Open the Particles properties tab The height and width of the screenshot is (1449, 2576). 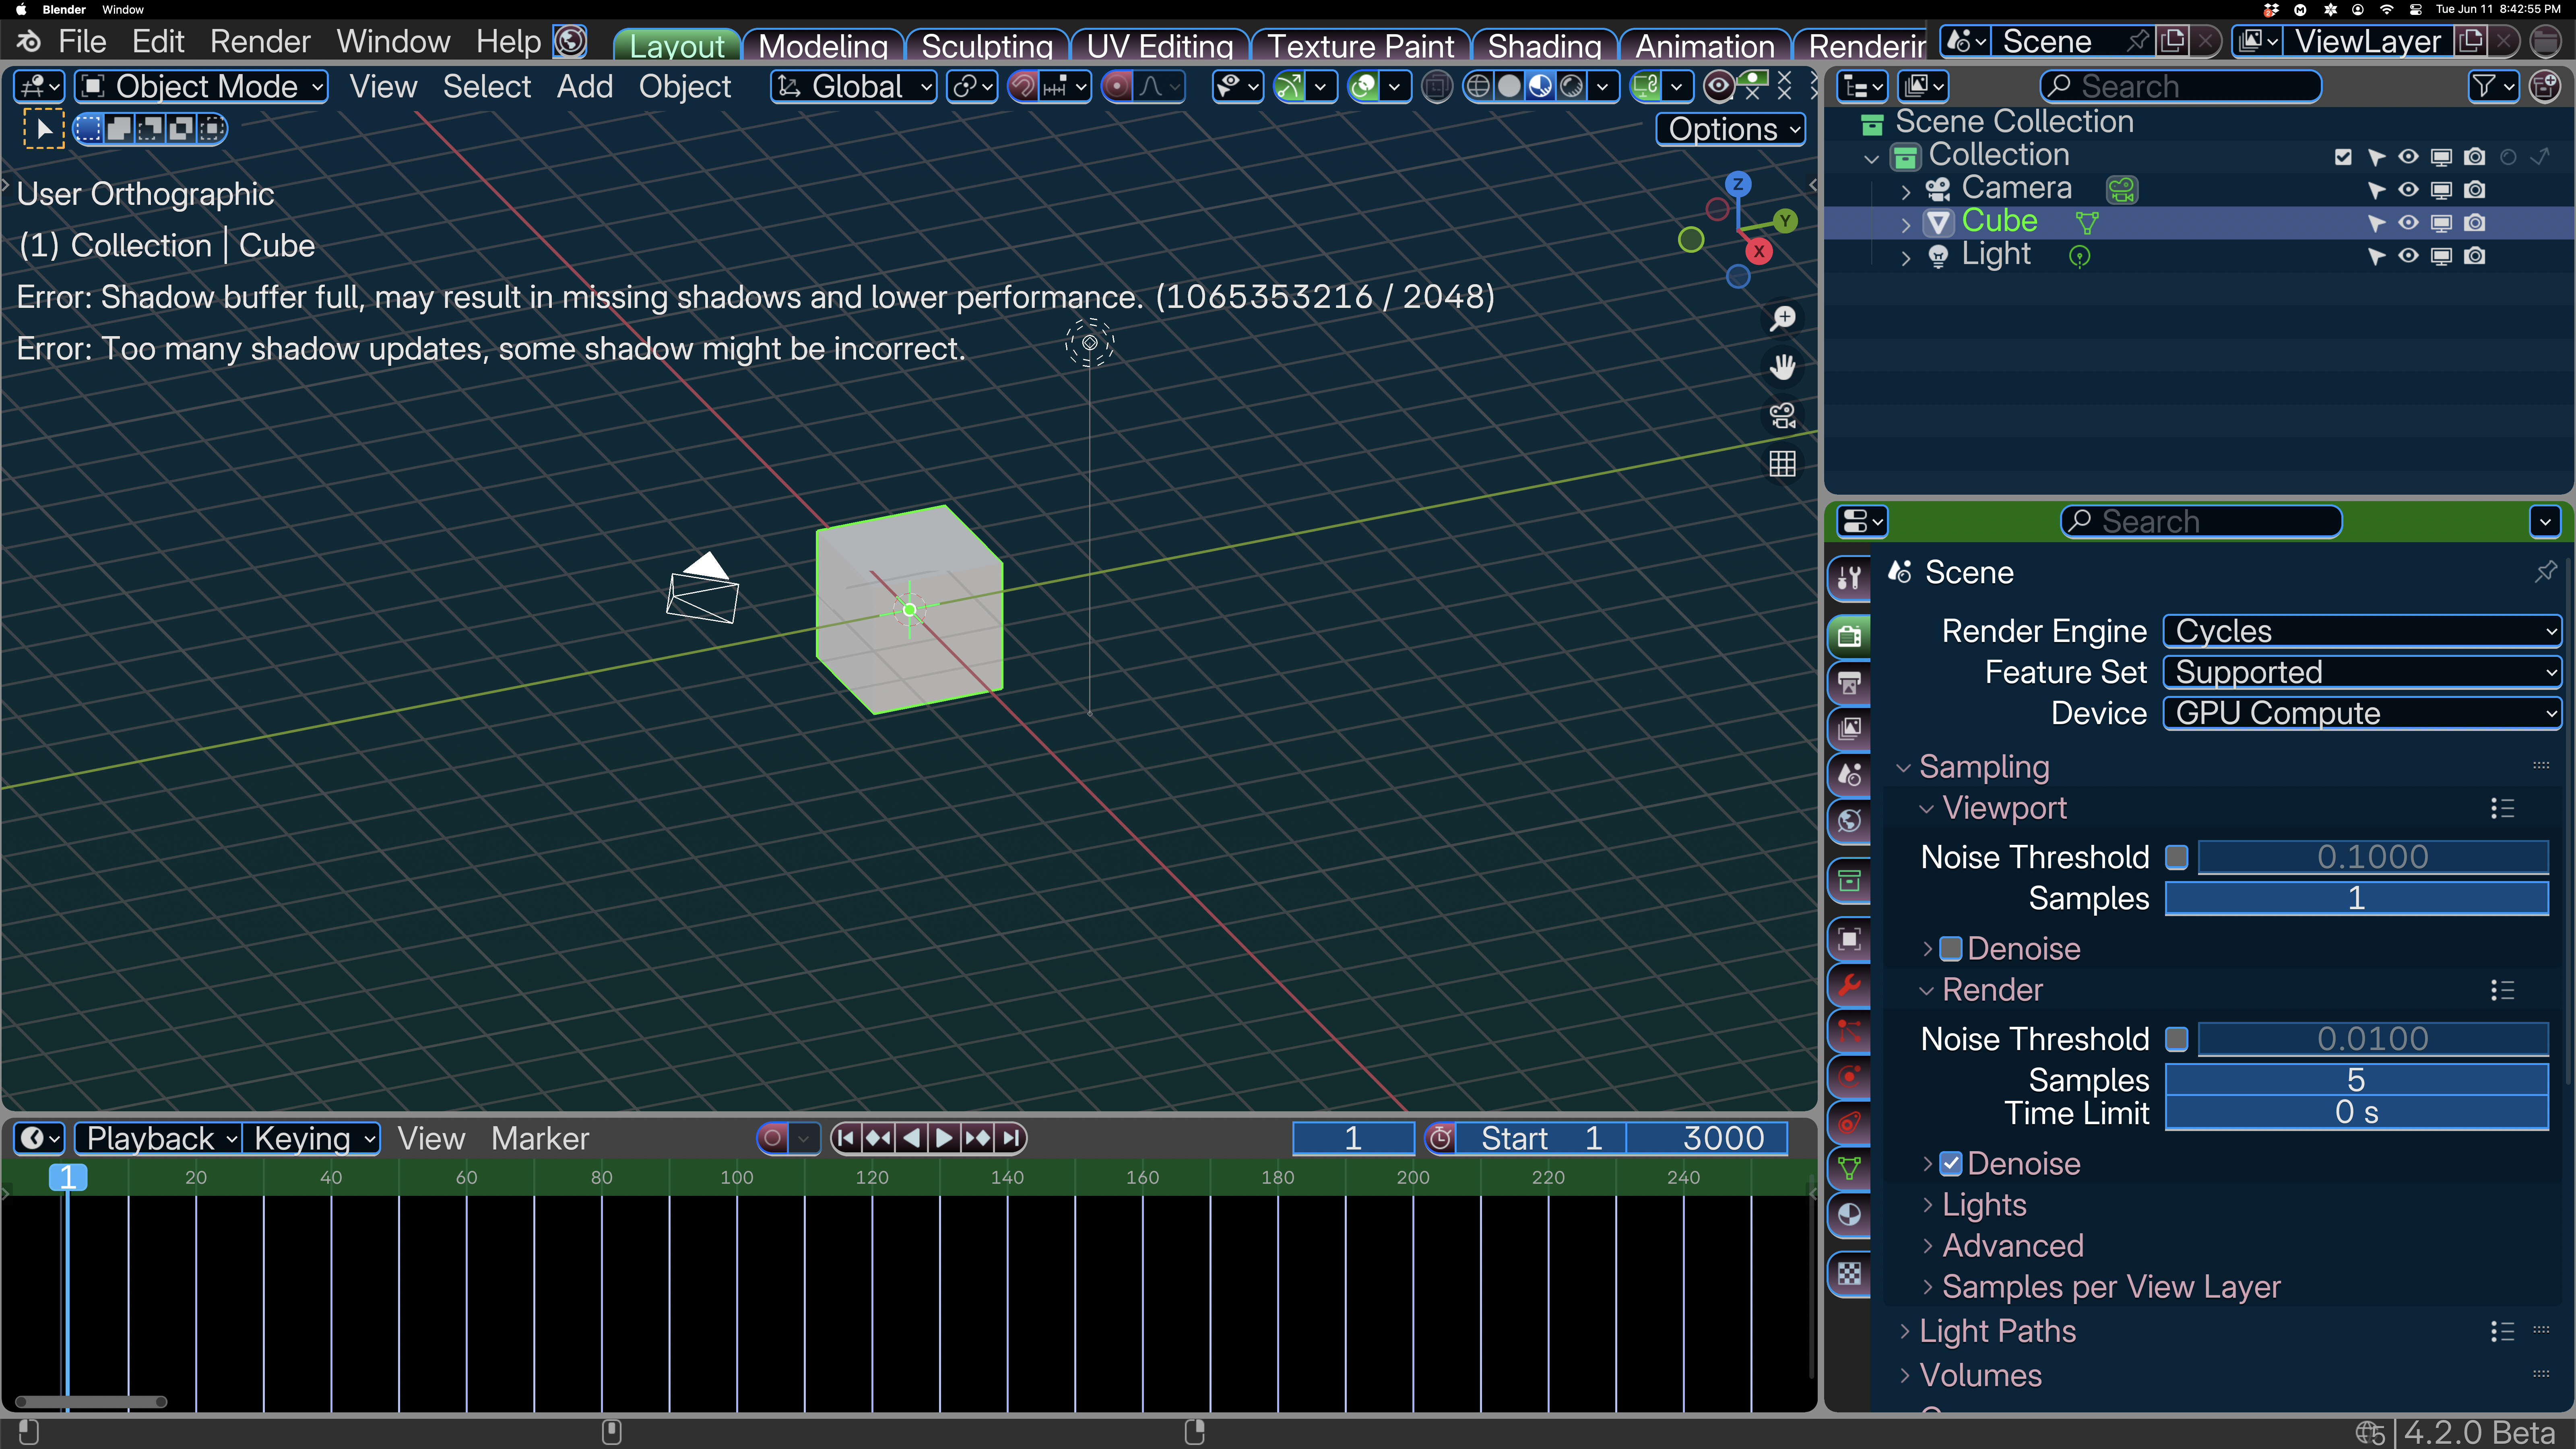coord(1849,1031)
